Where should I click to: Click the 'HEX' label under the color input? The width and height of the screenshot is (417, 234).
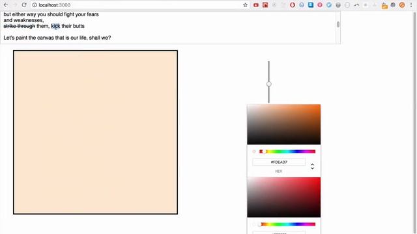click(x=278, y=172)
